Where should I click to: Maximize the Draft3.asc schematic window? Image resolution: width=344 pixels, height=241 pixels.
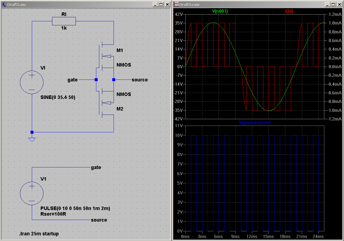[x=161, y=5]
